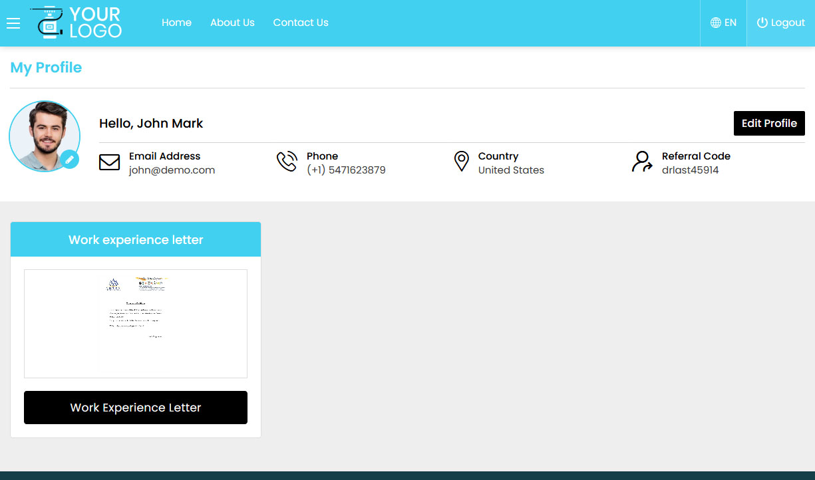
Task: Open the Home menu item
Action: [x=176, y=23]
